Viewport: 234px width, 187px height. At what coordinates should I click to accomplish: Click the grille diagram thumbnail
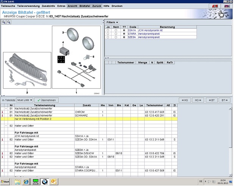point(27,71)
